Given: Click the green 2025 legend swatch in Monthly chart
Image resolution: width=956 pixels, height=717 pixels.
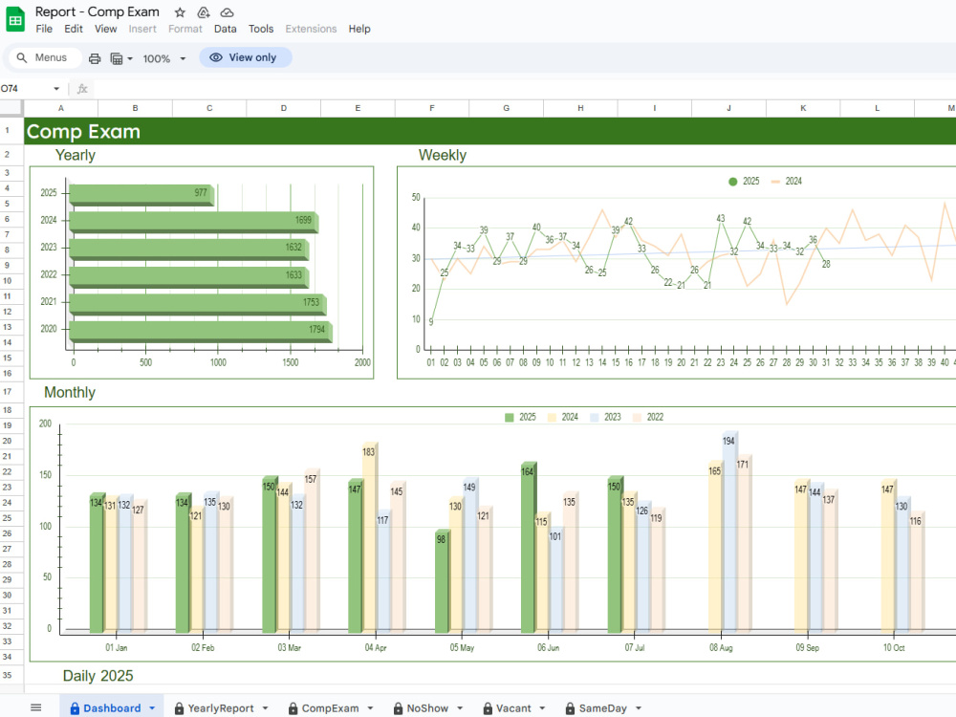Looking at the screenshot, I should (x=510, y=418).
